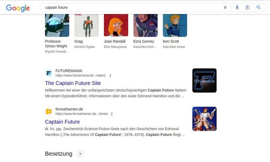Open the Captain Future fernsehserien.de result title
Viewport: 270px width, 162px height.
click(62, 122)
